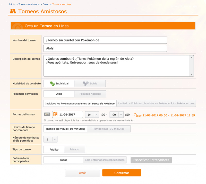This screenshot has width=206, height=184.
Task: Go to Inicio breadcrumb link
Action: (12, 4)
